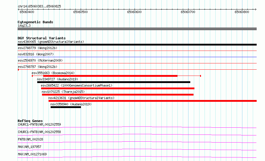Click the 65060500 ruler coordinate
Viewport: 265px width, 161px height.
pos(80,12)
